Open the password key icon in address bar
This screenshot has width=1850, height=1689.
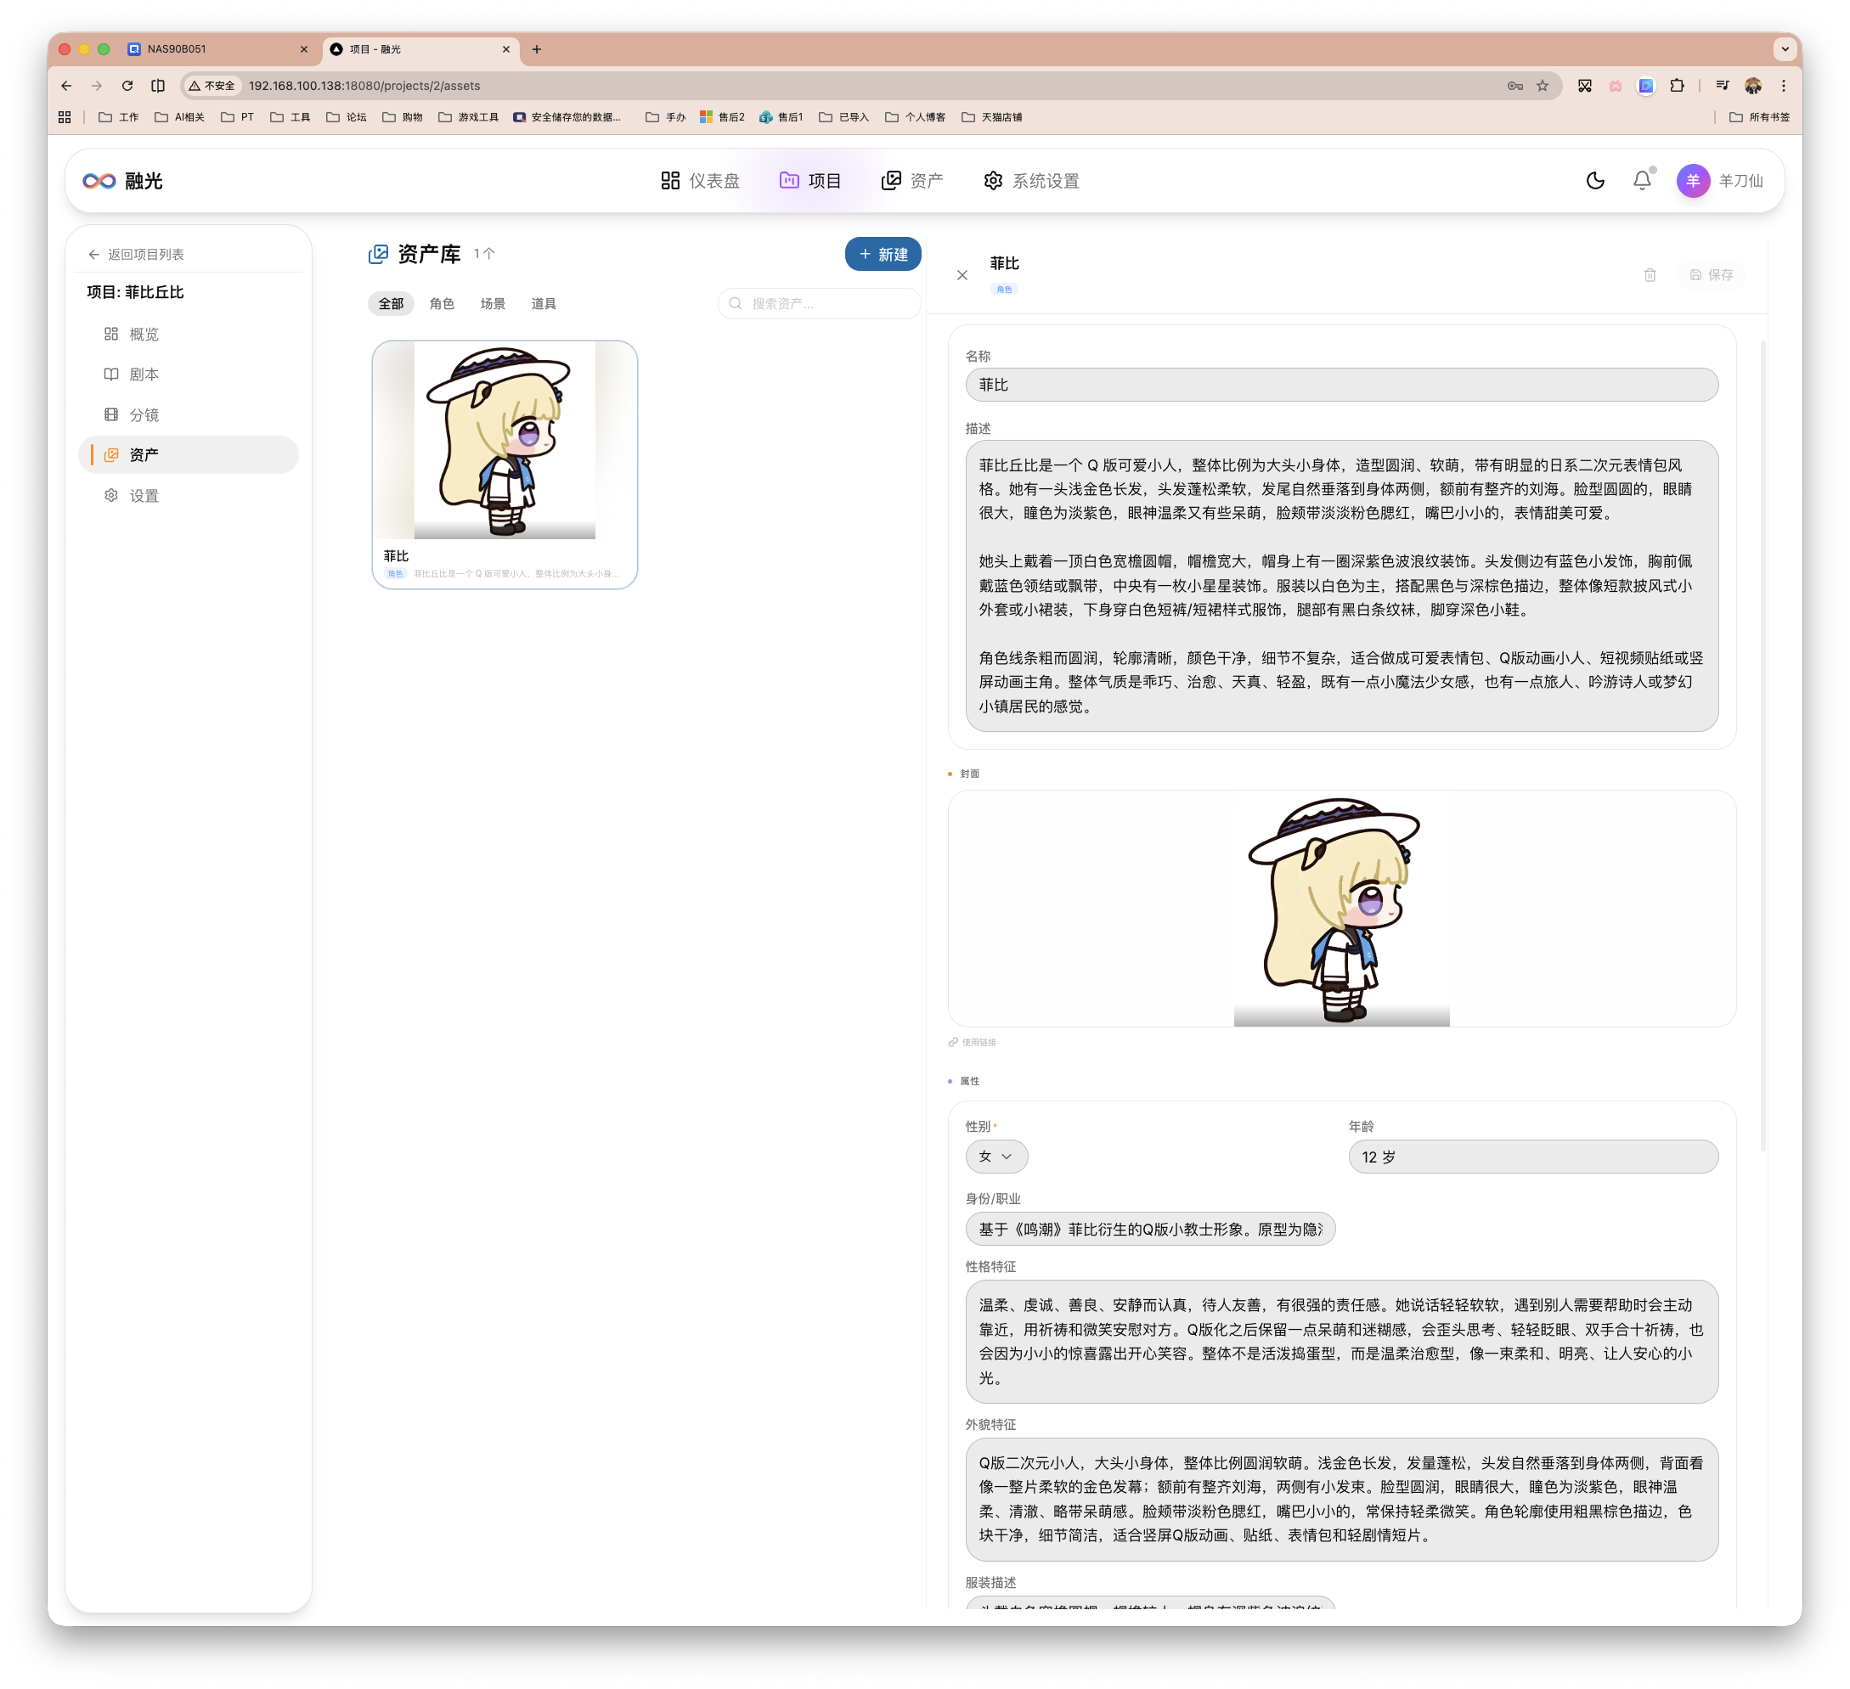[1515, 85]
